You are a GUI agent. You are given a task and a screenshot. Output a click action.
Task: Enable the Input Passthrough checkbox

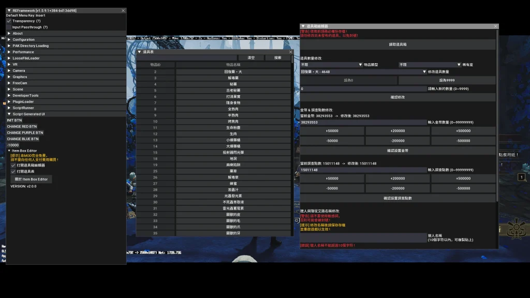(9, 27)
